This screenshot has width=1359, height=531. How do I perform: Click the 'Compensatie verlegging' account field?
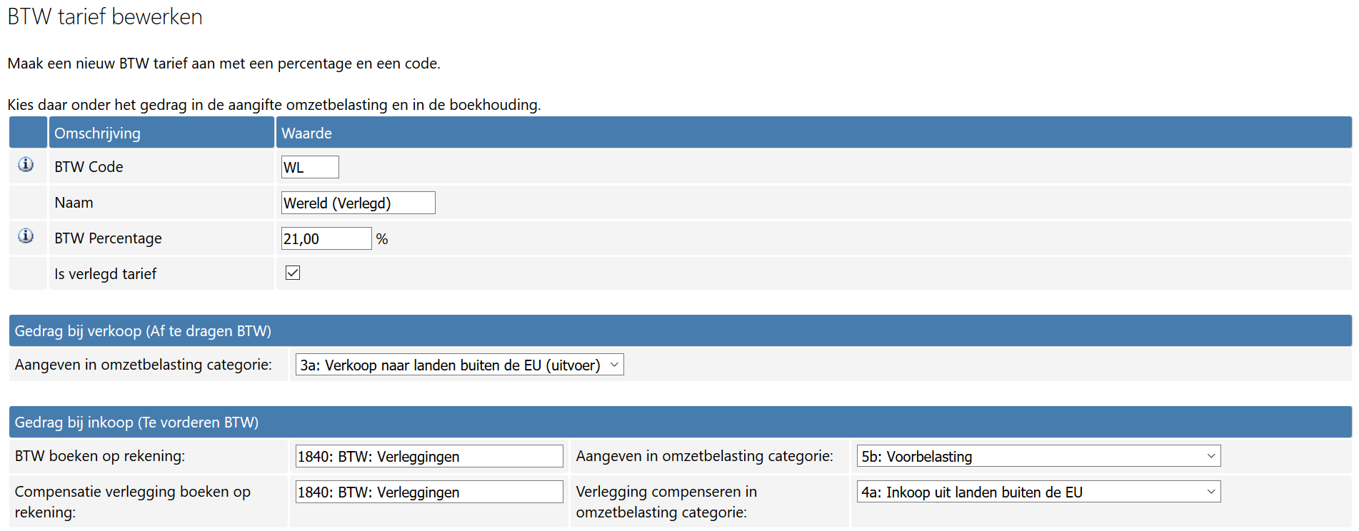428,492
